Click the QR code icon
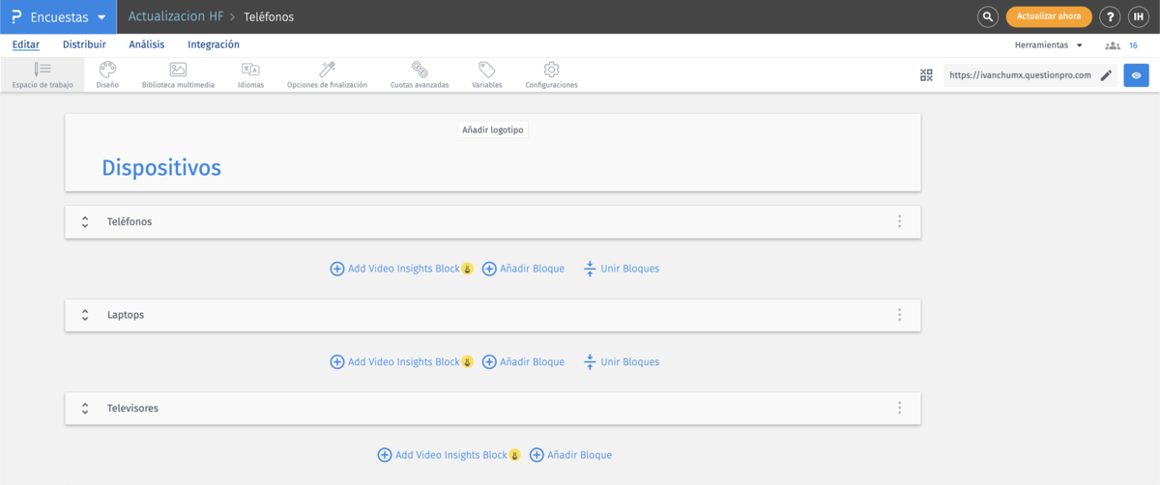 pyautogui.click(x=926, y=75)
